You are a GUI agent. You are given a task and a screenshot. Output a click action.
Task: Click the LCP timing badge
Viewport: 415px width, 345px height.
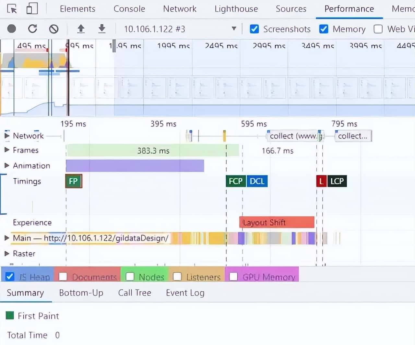[337, 181]
